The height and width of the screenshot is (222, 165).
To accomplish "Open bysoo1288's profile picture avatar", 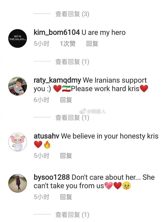I will tap(18, 183).
